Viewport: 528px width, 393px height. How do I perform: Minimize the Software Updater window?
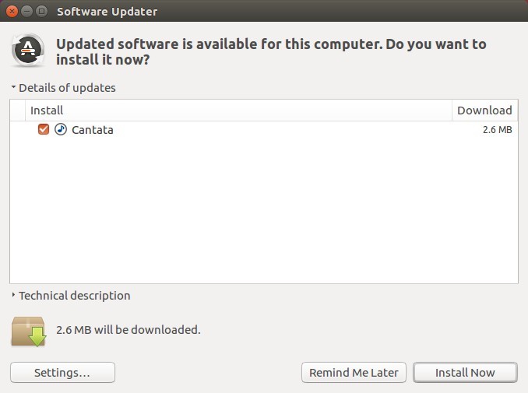(x=26, y=11)
